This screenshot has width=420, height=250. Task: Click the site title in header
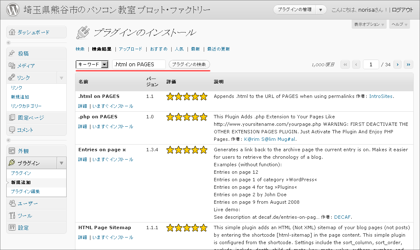(117, 10)
